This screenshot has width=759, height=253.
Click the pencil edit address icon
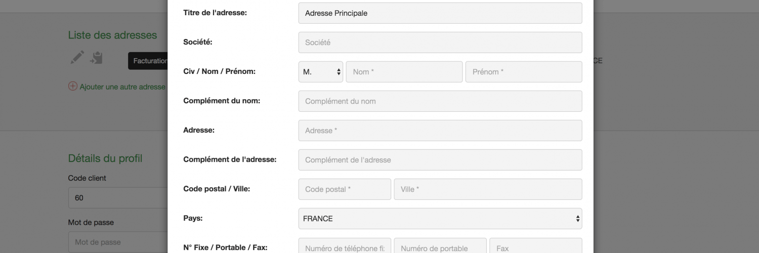(x=77, y=58)
